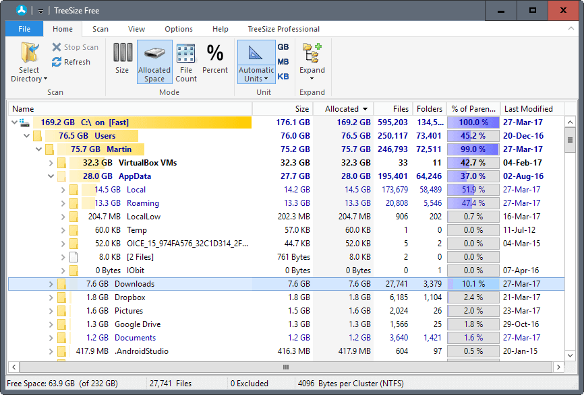Click the LocalLow folder icon
This screenshot has height=395, width=584.
[74, 217]
